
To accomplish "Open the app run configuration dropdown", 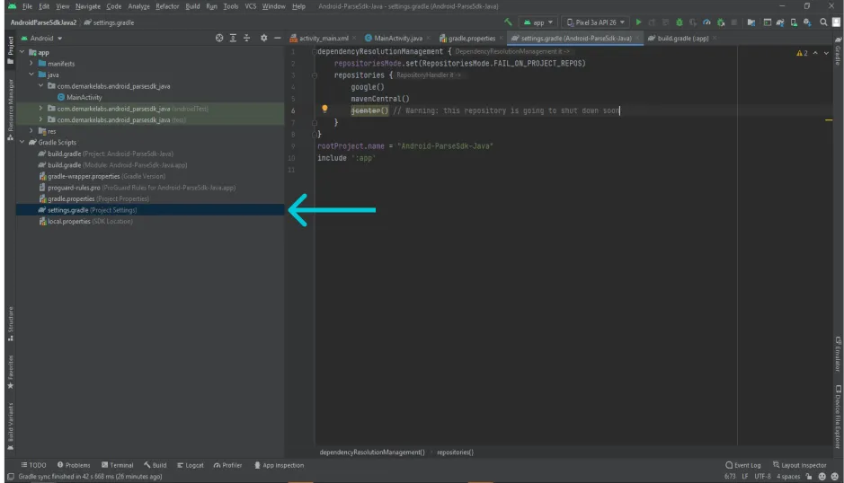I will (538, 22).
